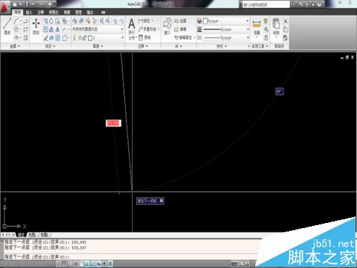Click Create (创建) block

tap(180, 21)
